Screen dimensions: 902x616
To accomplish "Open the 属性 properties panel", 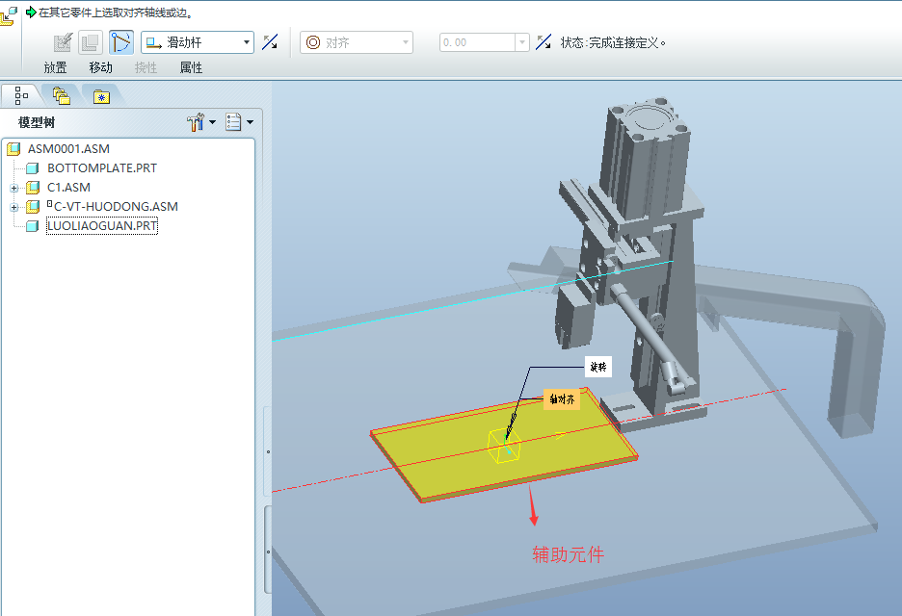I will click(191, 67).
